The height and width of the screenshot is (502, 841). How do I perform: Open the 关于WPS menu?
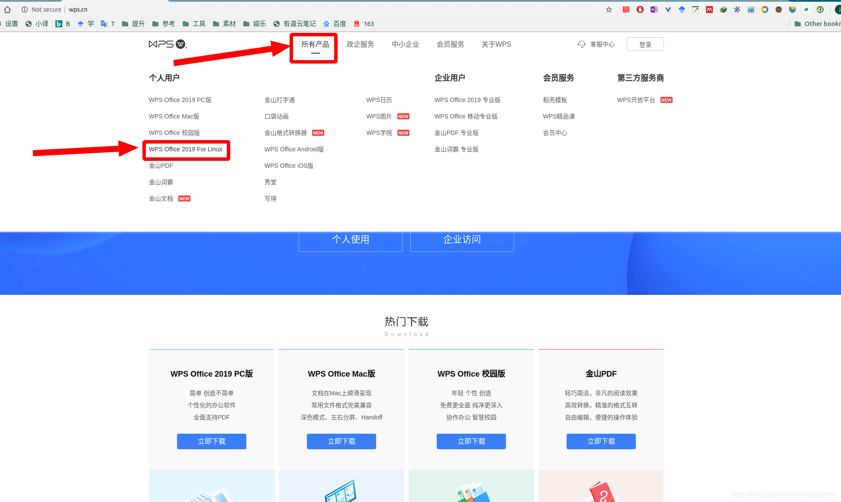pyautogui.click(x=496, y=44)
